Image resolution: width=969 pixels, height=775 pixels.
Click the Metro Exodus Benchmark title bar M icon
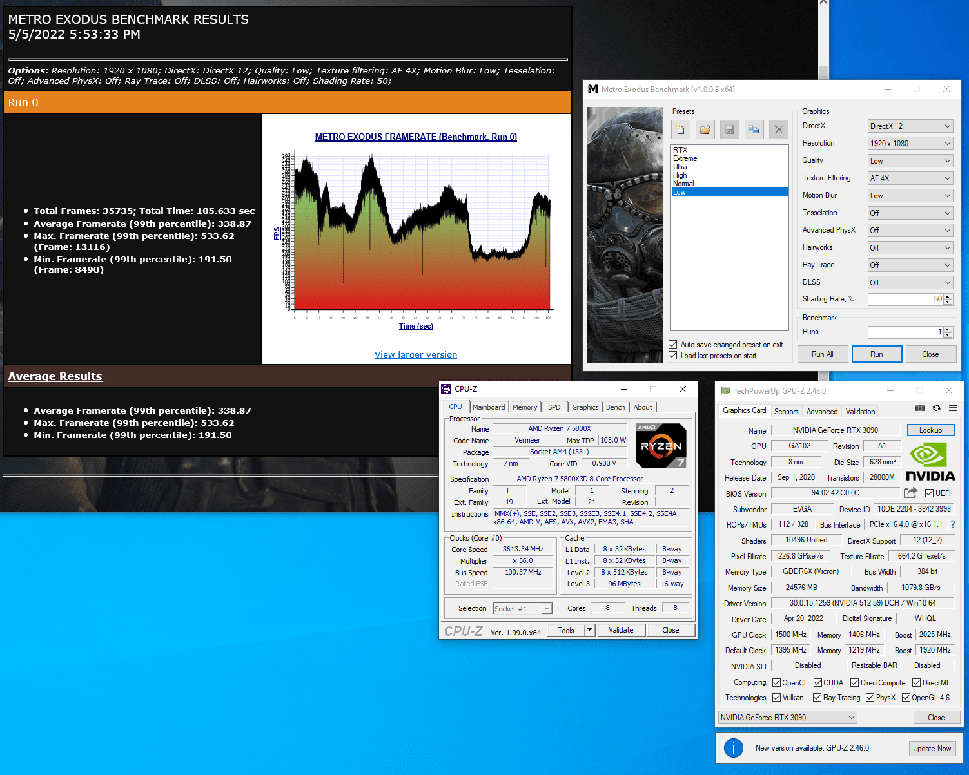click(593, 89)
